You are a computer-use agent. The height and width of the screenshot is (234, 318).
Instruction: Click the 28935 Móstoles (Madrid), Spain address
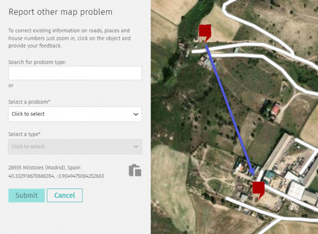44,167
